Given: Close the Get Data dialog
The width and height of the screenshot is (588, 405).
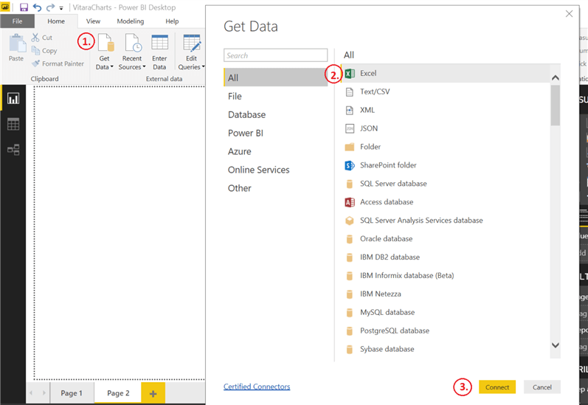Looking at the screenshot, I should point(569,14).
